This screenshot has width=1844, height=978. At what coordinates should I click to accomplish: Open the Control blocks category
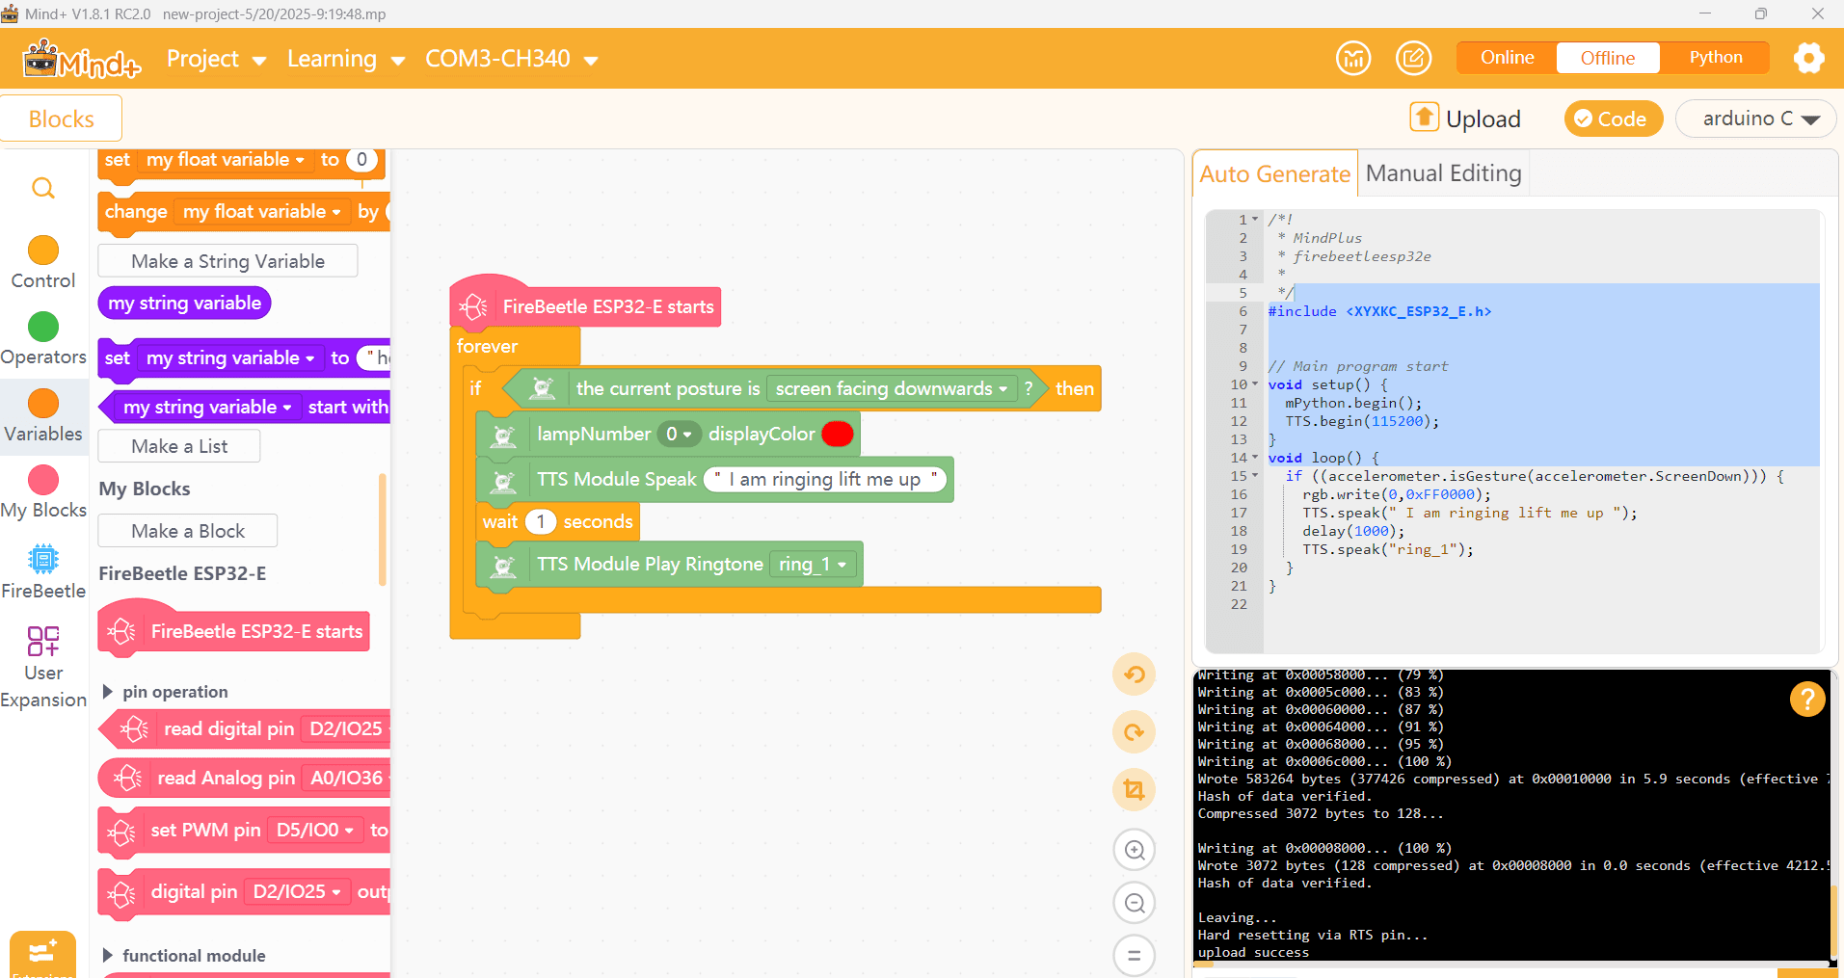(43, 263)
